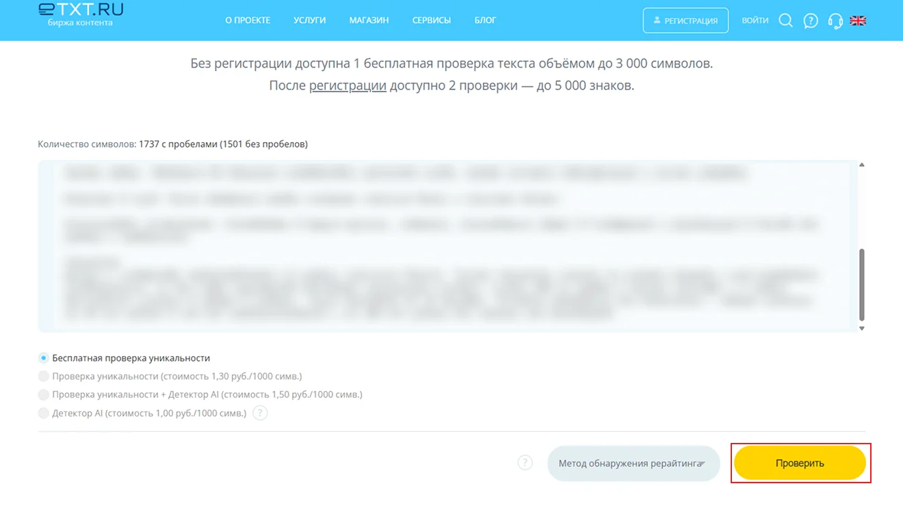Viewport: 903px width, 514px height.
Task: Go to the МАГАЗИН section
Action: [369, 21]
